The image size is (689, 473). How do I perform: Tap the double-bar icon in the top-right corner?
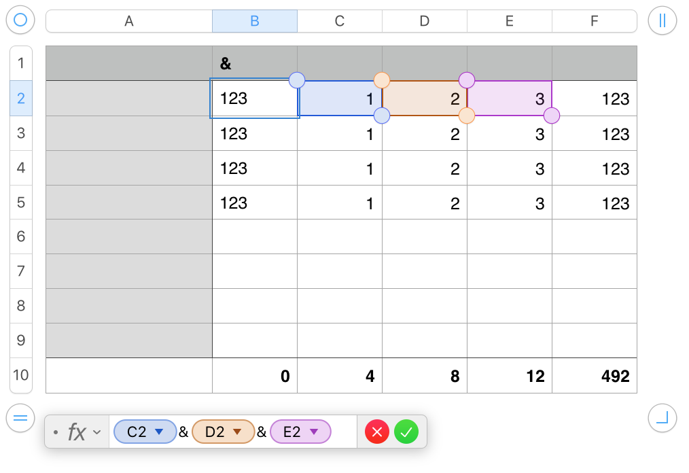662,20
